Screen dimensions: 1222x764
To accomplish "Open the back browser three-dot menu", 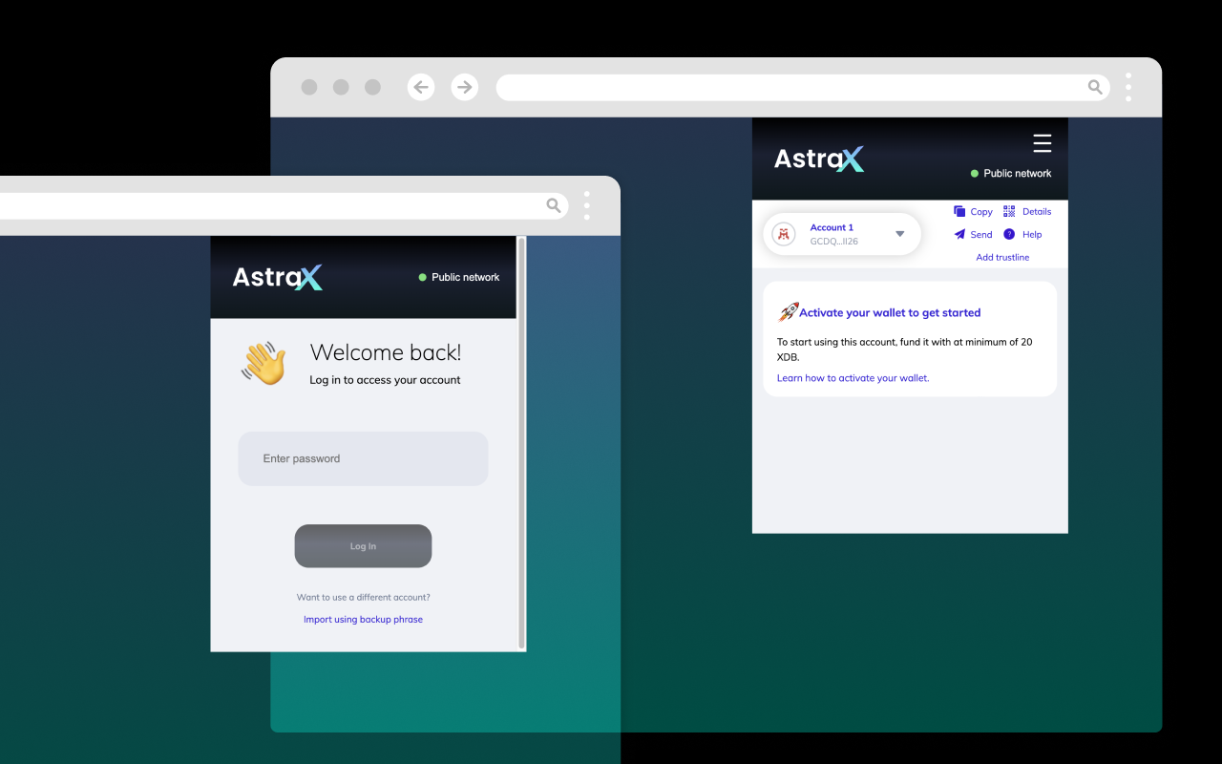I will coord(1128,87).
